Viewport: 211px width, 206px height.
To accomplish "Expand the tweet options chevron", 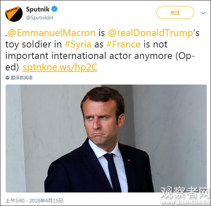I will click(203, 13).
